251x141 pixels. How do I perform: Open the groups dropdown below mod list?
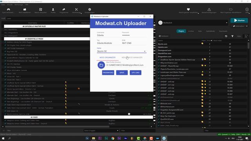[x=101, y=130]
